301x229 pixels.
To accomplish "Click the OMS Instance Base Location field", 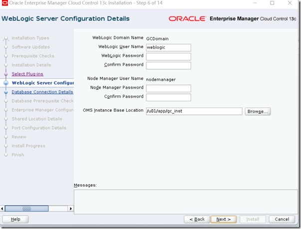I will pyautogui.click(x=194, y=111).
